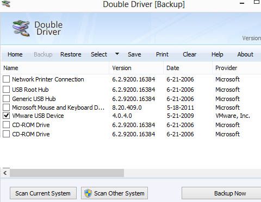
Task: Click version 8.20.409.0 cell
Action: point(127,108)
